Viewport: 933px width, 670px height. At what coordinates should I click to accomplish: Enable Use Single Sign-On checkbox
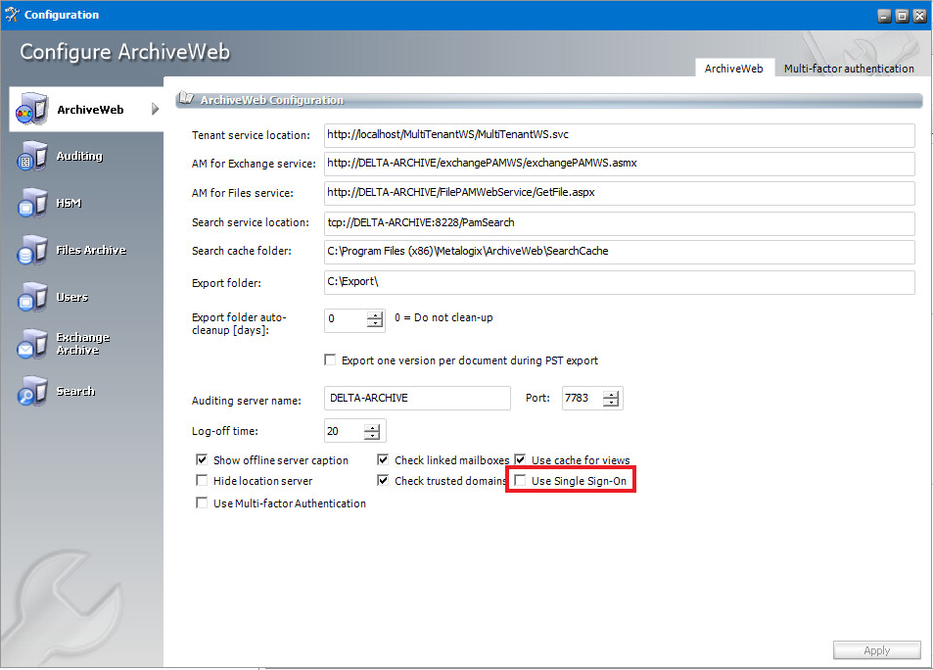[520, 480]
